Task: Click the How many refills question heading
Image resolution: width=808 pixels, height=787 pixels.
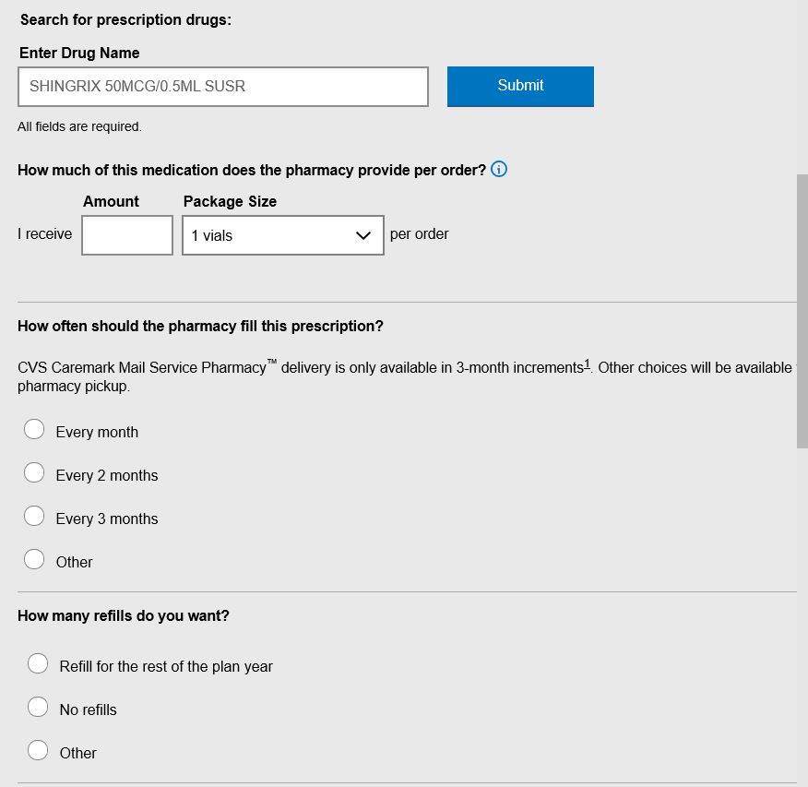Action: [124, 615]
